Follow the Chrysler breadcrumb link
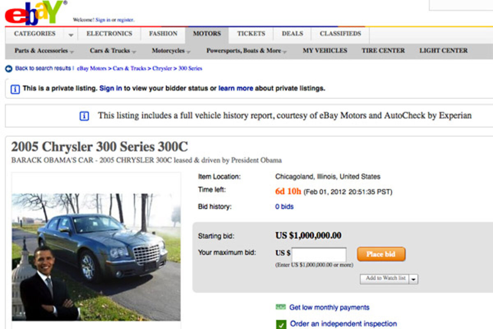Viewport: 493px width, 329px height. tap(162, 69)
